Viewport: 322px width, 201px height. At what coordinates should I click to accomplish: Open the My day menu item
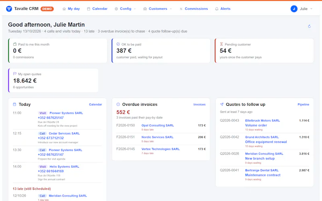[x=71, y=9]
